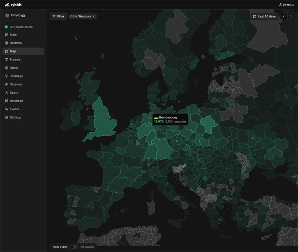Toggle Total Visits to Per Capita switch
Viewport: 298px width, 252px height.
pos(73,247)
